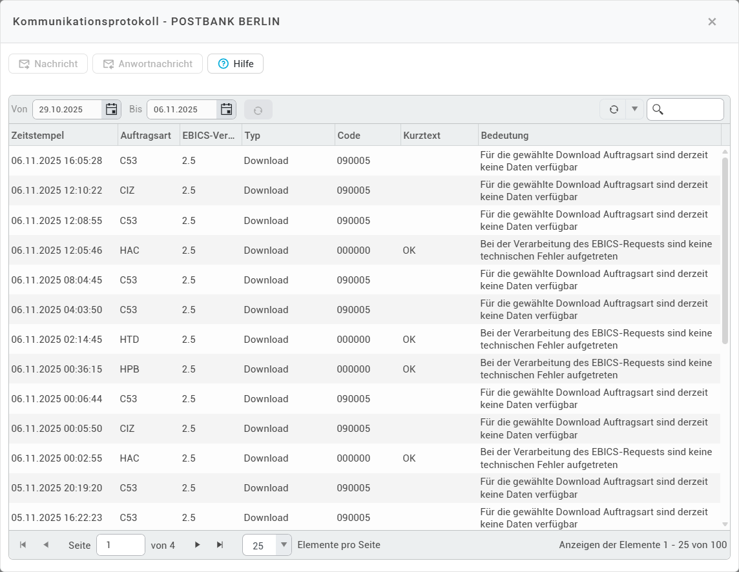Open the Von date calendar picker
The height and width of the screenshot is (572, 739).
(111, 110)
